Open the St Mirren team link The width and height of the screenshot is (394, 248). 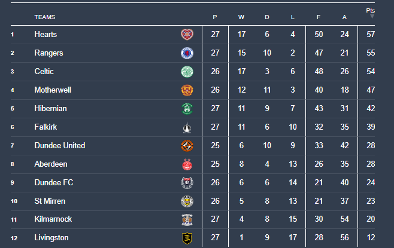(50, 201)
